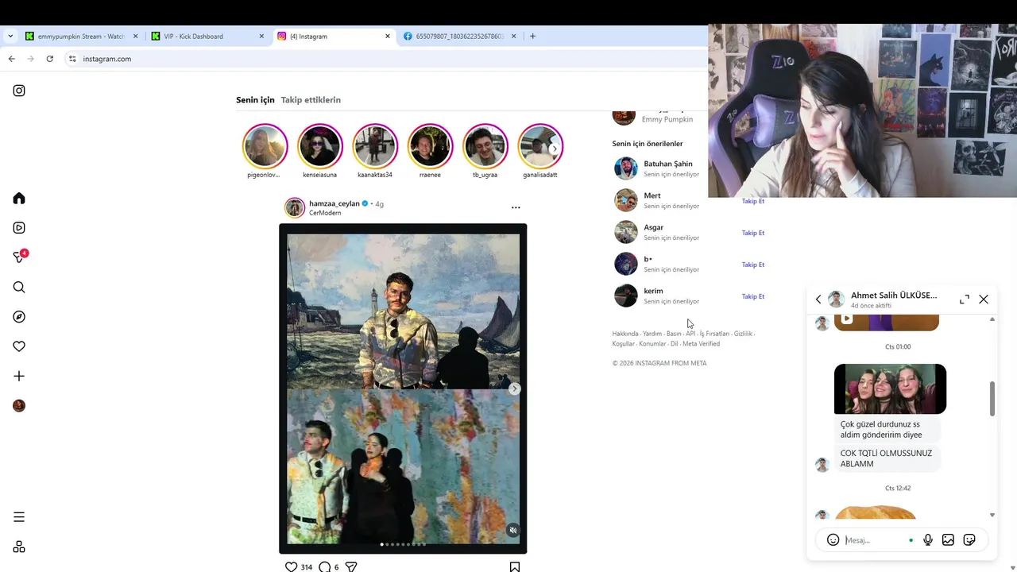Expand the chat window
Image resolution: width=1017 pixels, height=572 pixels.
tap(964, 300)
